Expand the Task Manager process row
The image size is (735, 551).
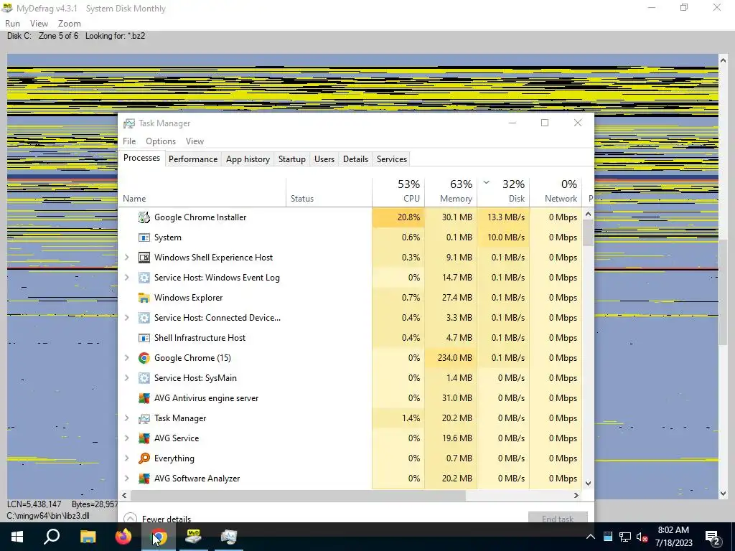[x=126, y=418]
